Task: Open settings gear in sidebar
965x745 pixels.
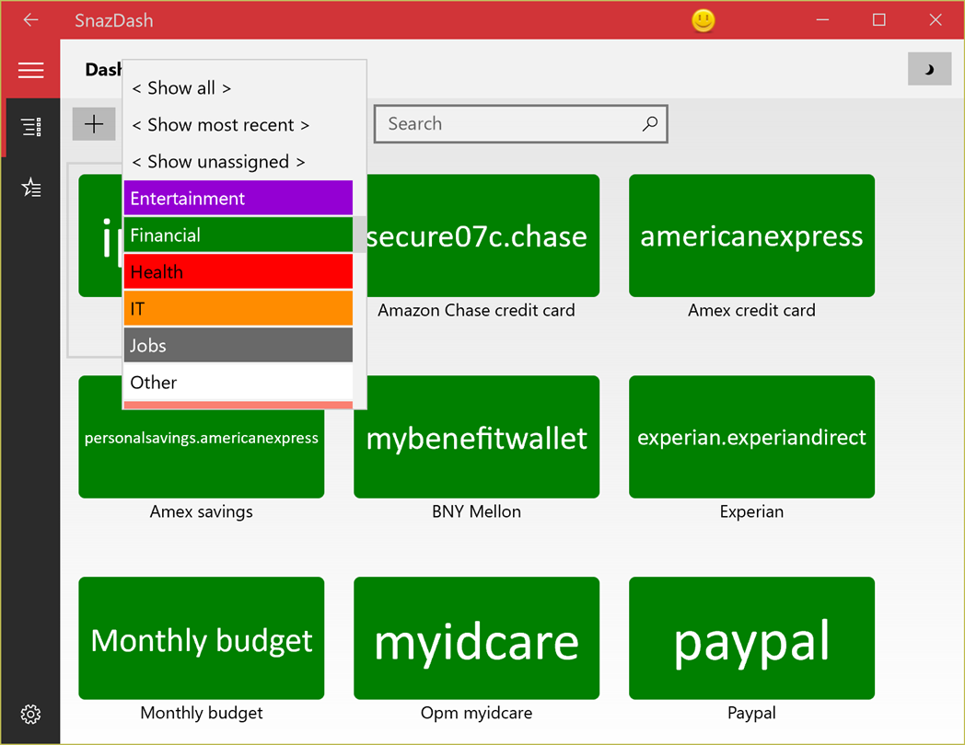Action: (x=30, y=715)
